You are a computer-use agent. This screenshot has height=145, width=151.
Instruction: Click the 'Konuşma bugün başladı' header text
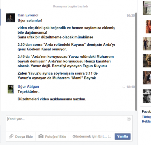tap(70, 6)
